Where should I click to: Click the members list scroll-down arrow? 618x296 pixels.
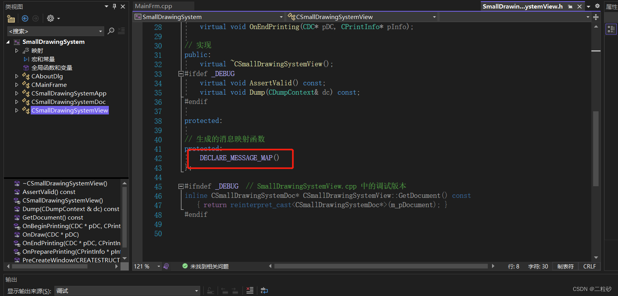pyautogui.click(x=124, y=258)
